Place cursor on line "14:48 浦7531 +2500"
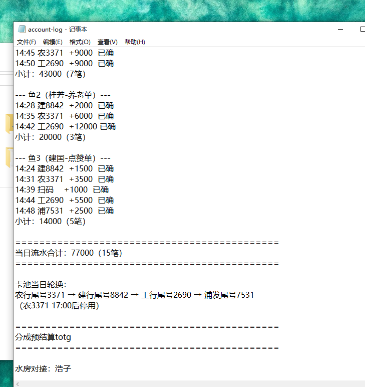The image size is (365, 387). click(64, 211)
